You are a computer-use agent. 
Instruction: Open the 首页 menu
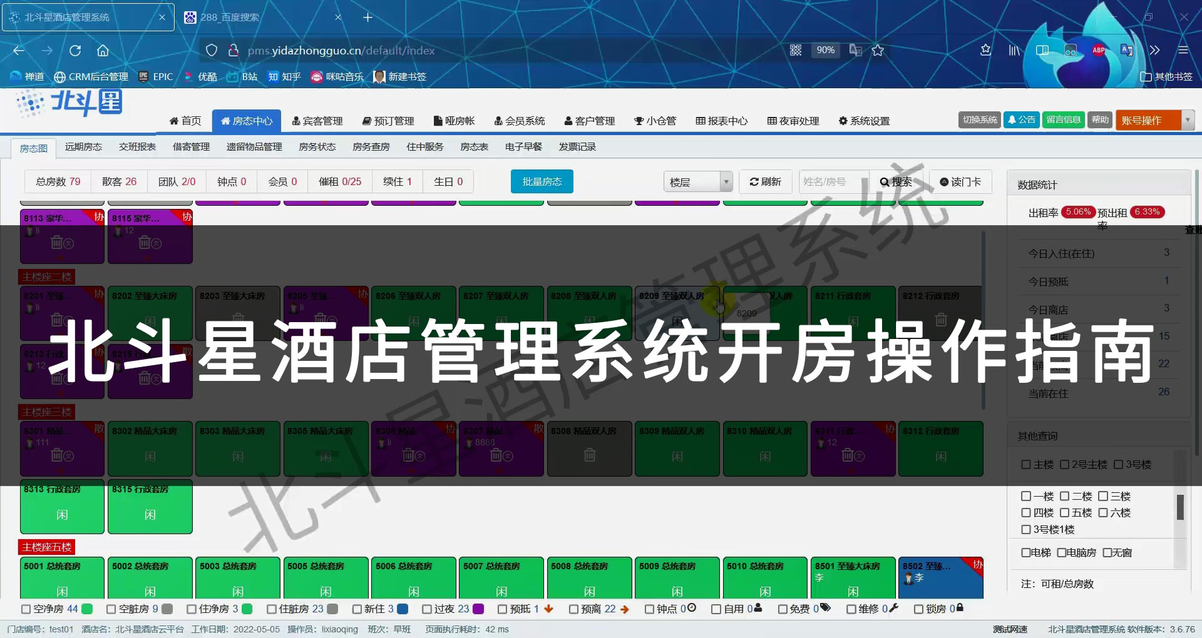(x=185, y=121)
